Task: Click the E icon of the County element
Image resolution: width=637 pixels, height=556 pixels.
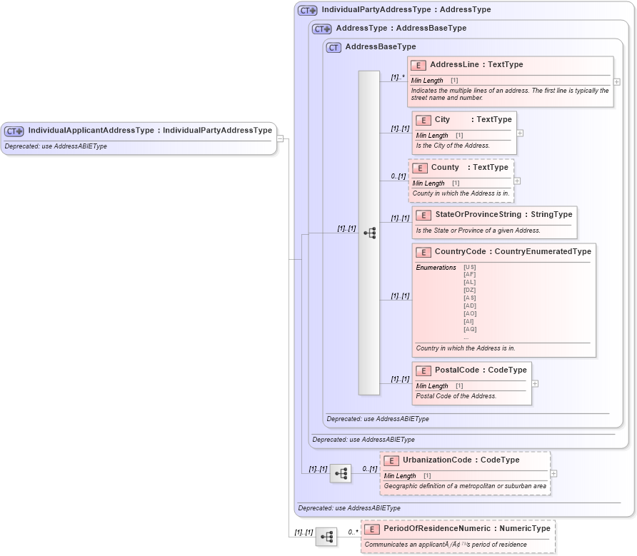Action: click(420, 168)
